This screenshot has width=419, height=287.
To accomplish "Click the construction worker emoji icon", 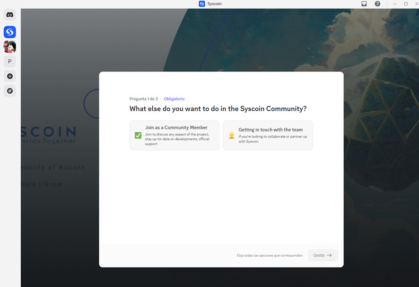I will click(232, 136).
